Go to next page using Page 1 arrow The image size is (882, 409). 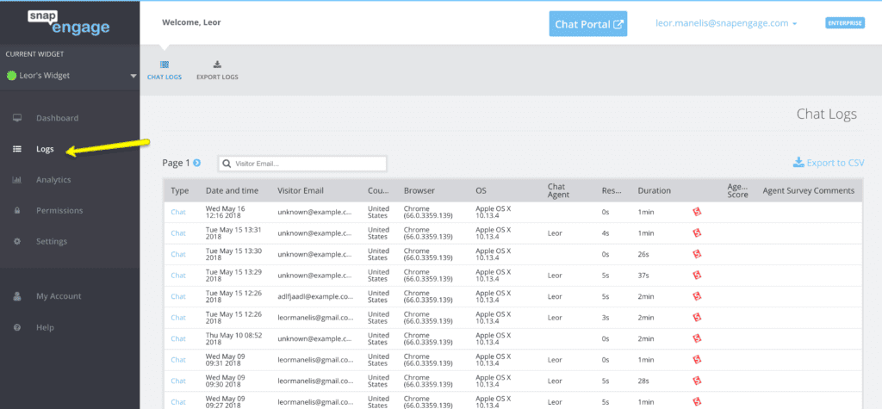(x=197, y=163)
